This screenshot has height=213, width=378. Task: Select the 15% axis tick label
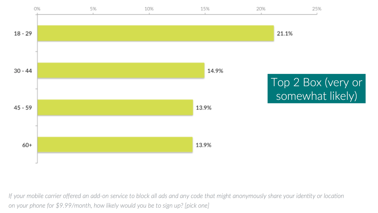point(205,9)
